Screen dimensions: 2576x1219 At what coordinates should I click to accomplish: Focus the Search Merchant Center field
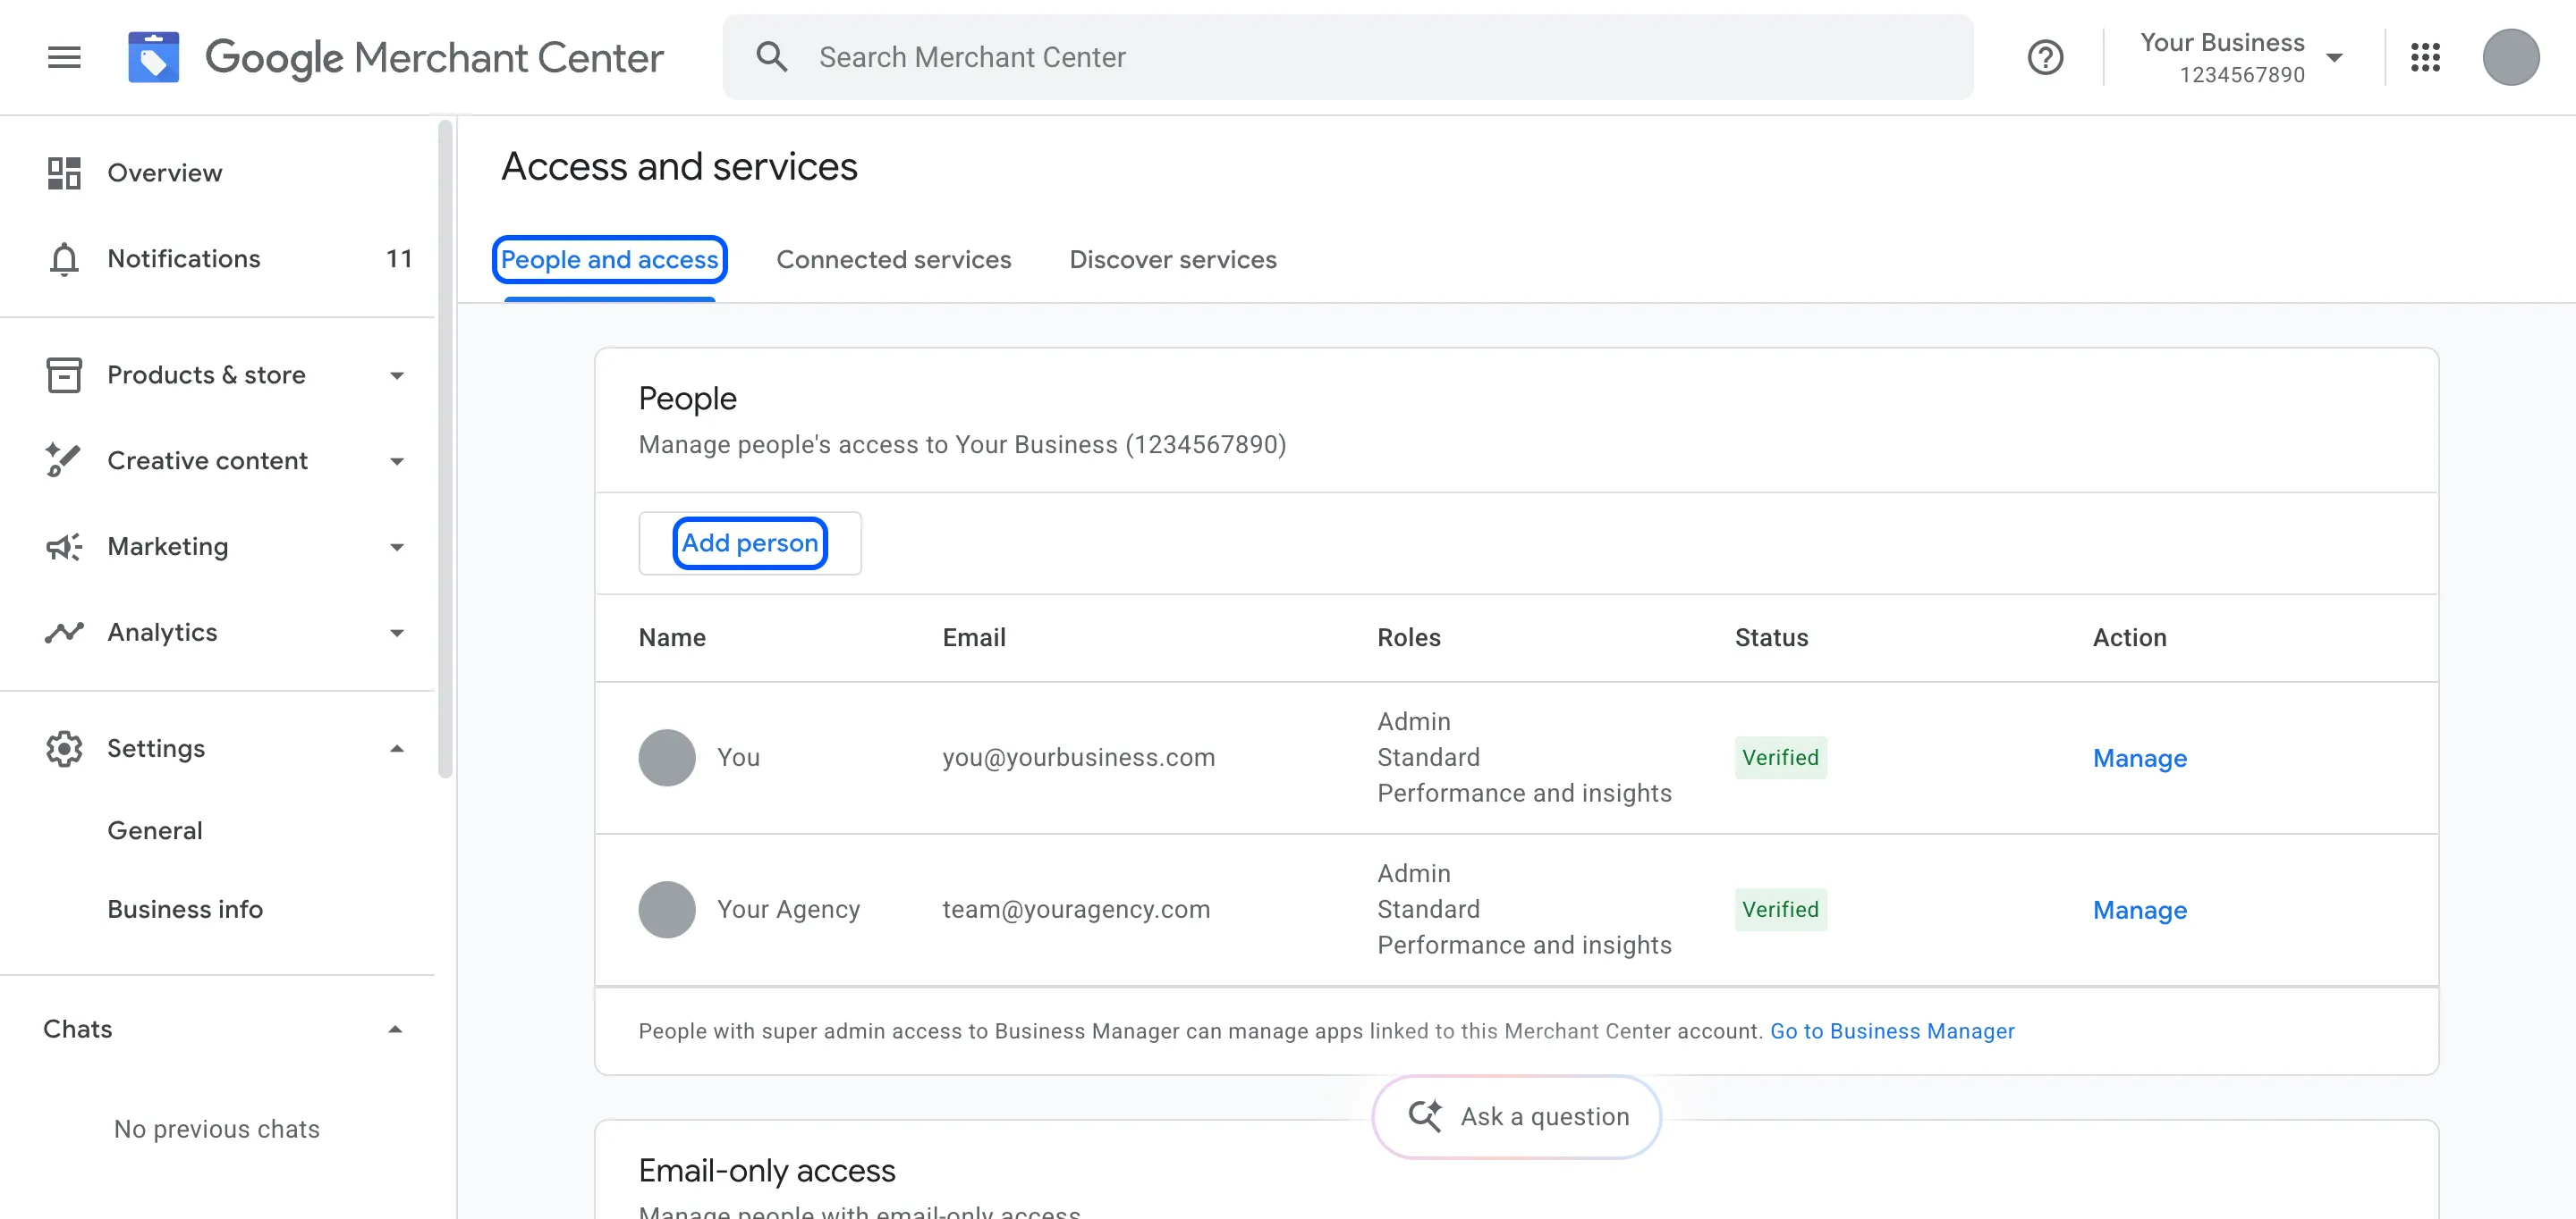click(1347, 57)
